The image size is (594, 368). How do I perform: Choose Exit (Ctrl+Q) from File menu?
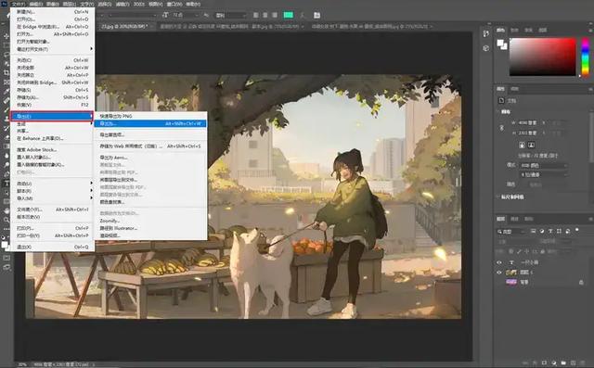click(52, 247)
